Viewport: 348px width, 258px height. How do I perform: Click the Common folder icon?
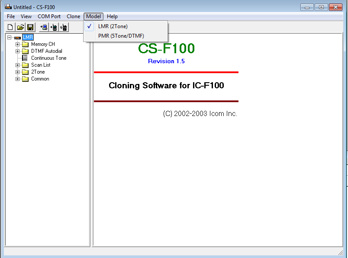point(25,79)
